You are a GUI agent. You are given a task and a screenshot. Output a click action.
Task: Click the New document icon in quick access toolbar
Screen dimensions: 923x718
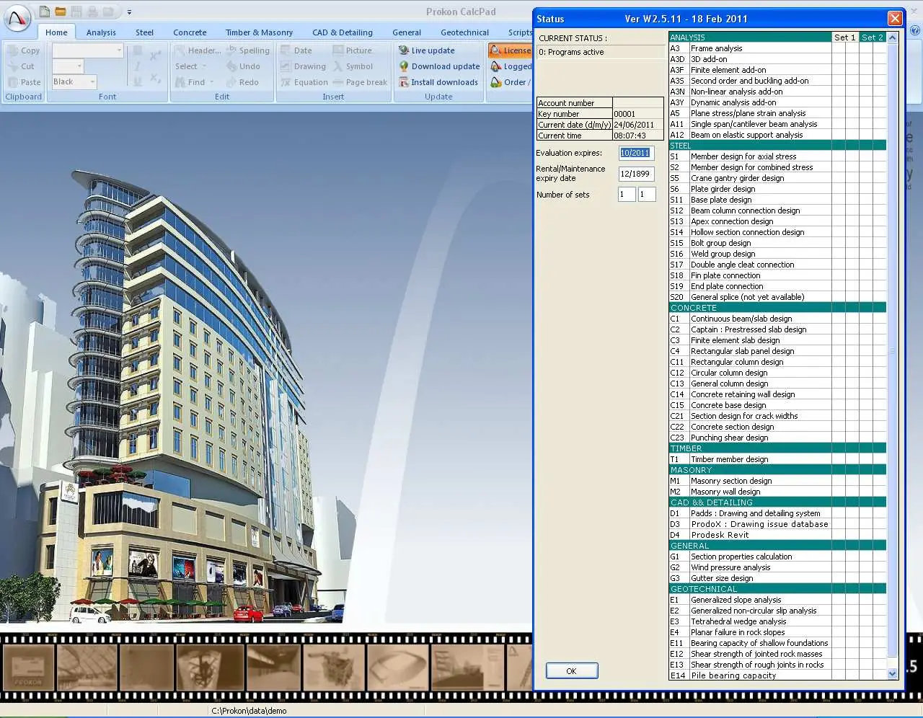coord(45,12)
